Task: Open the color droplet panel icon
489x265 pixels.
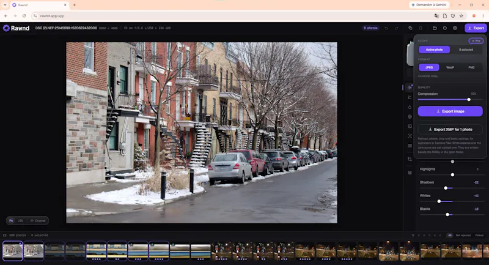Action: coord(410,107)
